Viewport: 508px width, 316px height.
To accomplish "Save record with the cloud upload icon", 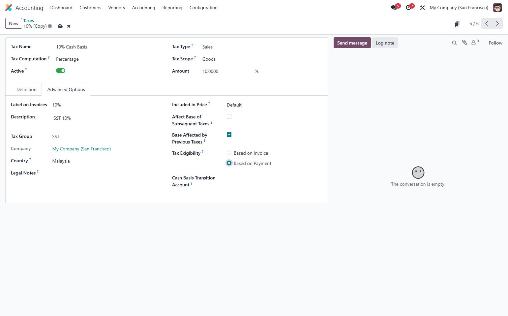I will (60, 26).
